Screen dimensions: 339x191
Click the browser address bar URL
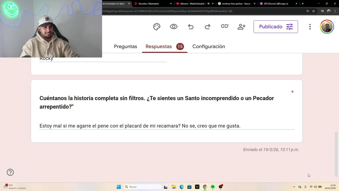coord(167,11)
